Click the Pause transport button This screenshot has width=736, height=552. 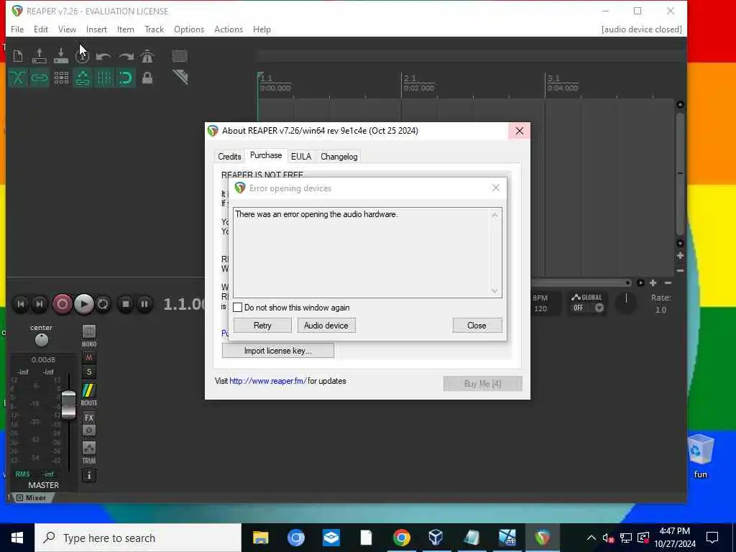pos(144,304)
